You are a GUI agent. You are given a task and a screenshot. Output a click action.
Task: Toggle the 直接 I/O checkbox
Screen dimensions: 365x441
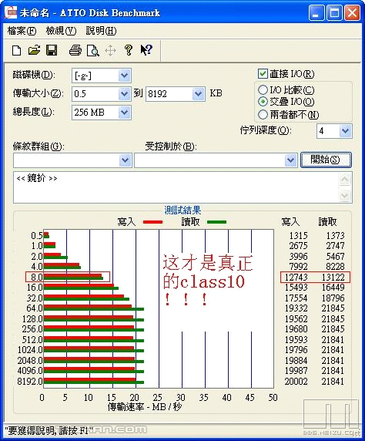(x=263, y=74)
